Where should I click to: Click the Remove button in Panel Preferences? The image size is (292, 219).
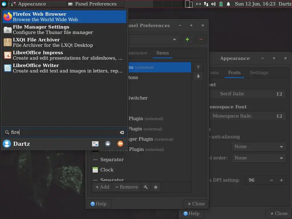point(126,187)
